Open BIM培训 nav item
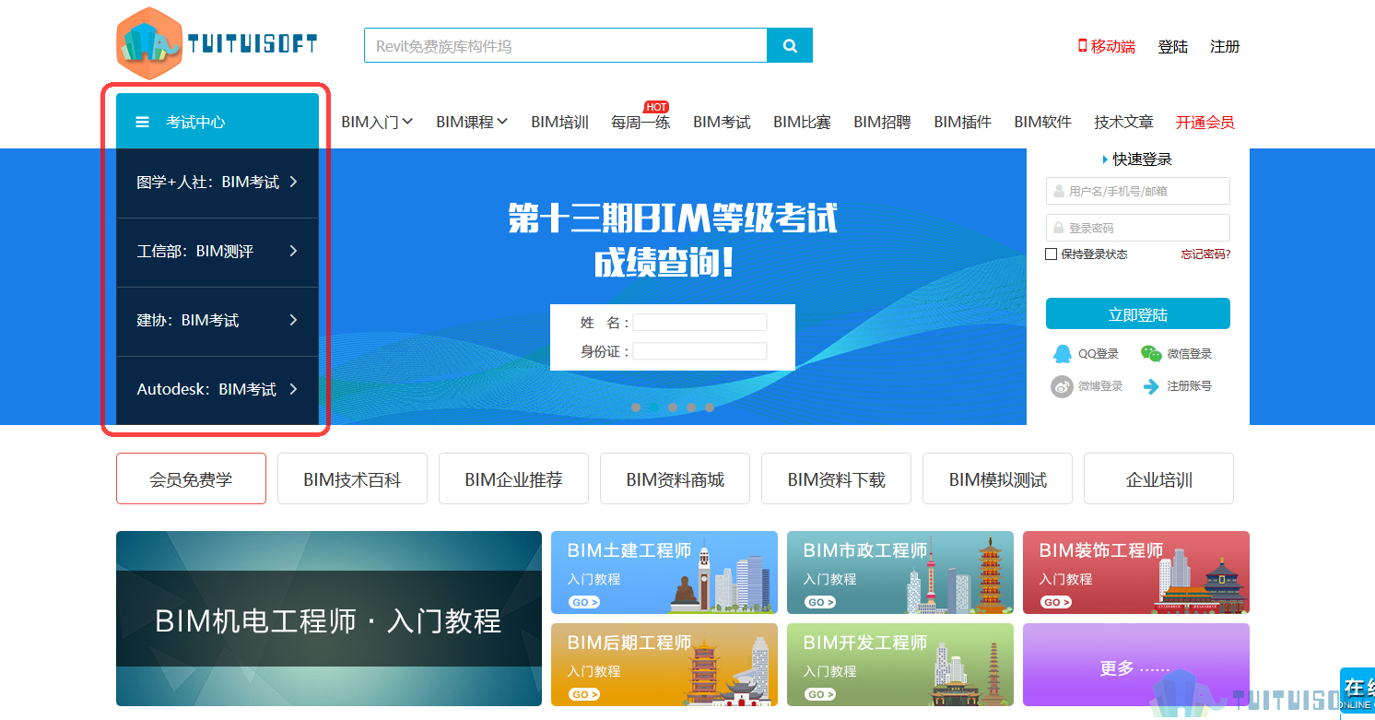Image resolution: width=1375 pixels, height=720 pixels. tap(559, 122)
